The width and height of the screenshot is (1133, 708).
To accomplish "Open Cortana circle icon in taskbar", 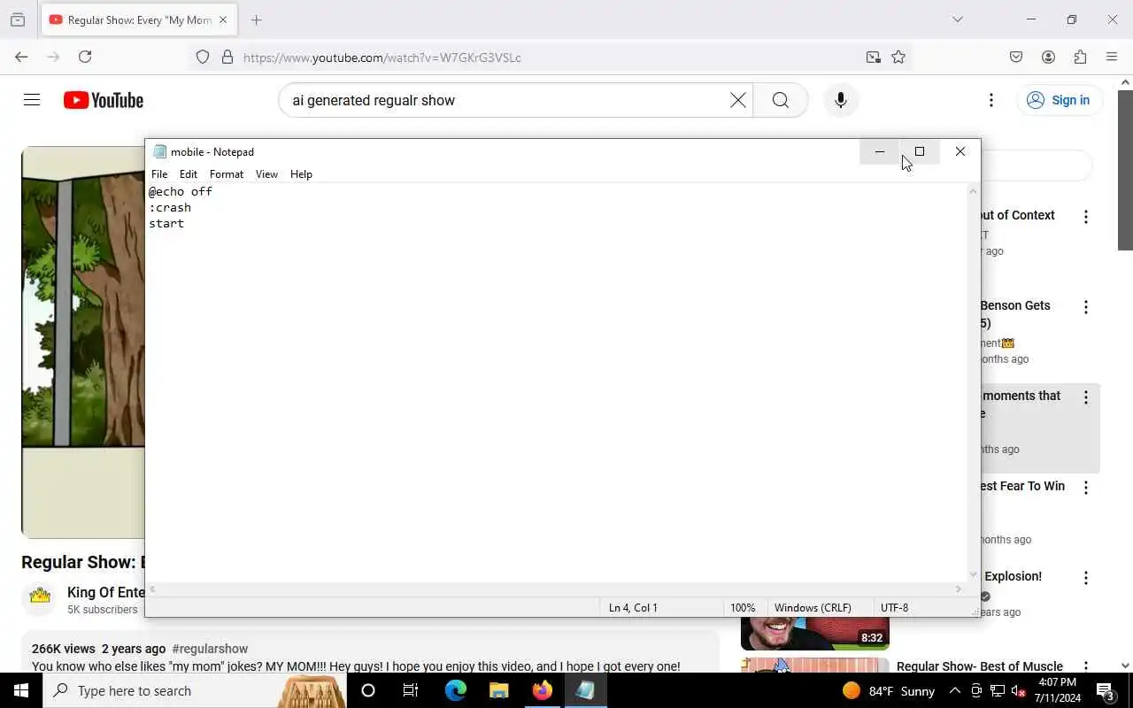I will 368,690.
